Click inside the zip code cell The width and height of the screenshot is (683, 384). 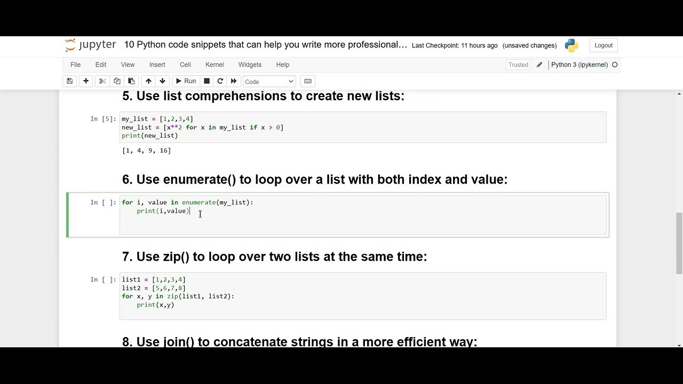(x=363, y=296)
